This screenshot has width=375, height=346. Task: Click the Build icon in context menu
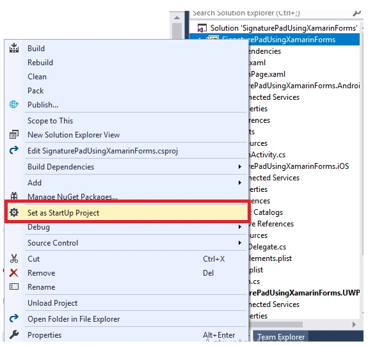pyautogui.click(x=14, y=48)
